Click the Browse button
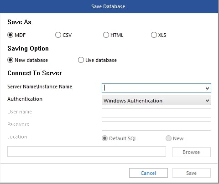Image resolution: width=219 pixels, height=184 pixels. (x=191, y=152)
